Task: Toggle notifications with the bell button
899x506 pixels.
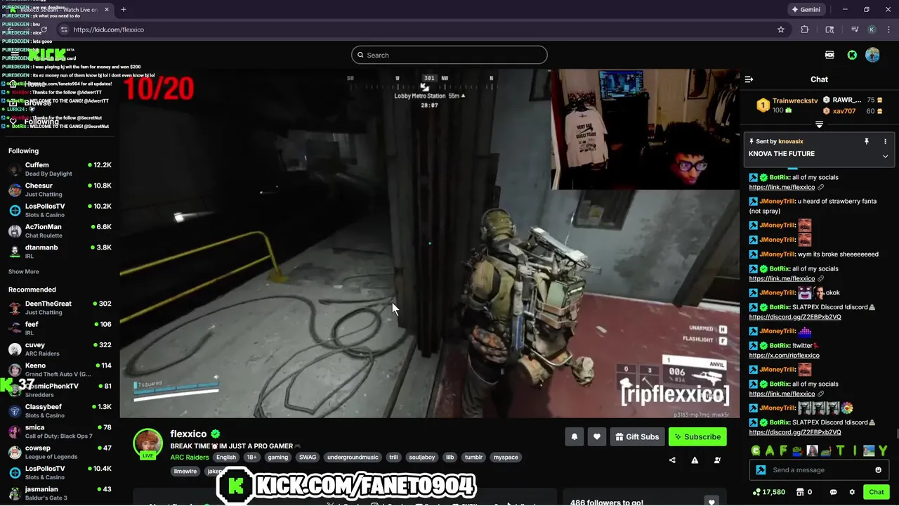Action: tap(575, 436)
